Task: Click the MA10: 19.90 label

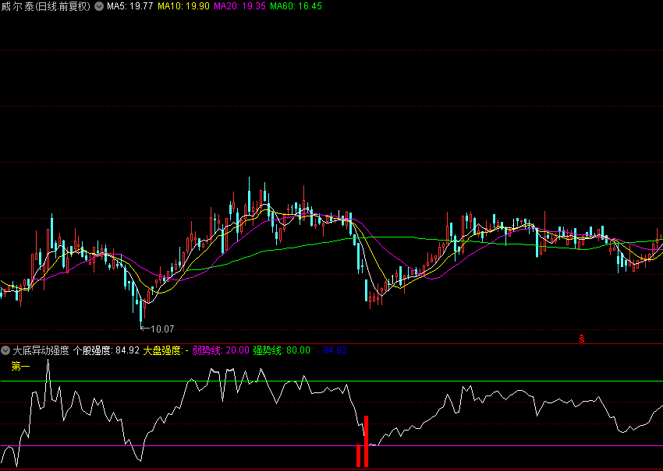Action: click(183, 6)
